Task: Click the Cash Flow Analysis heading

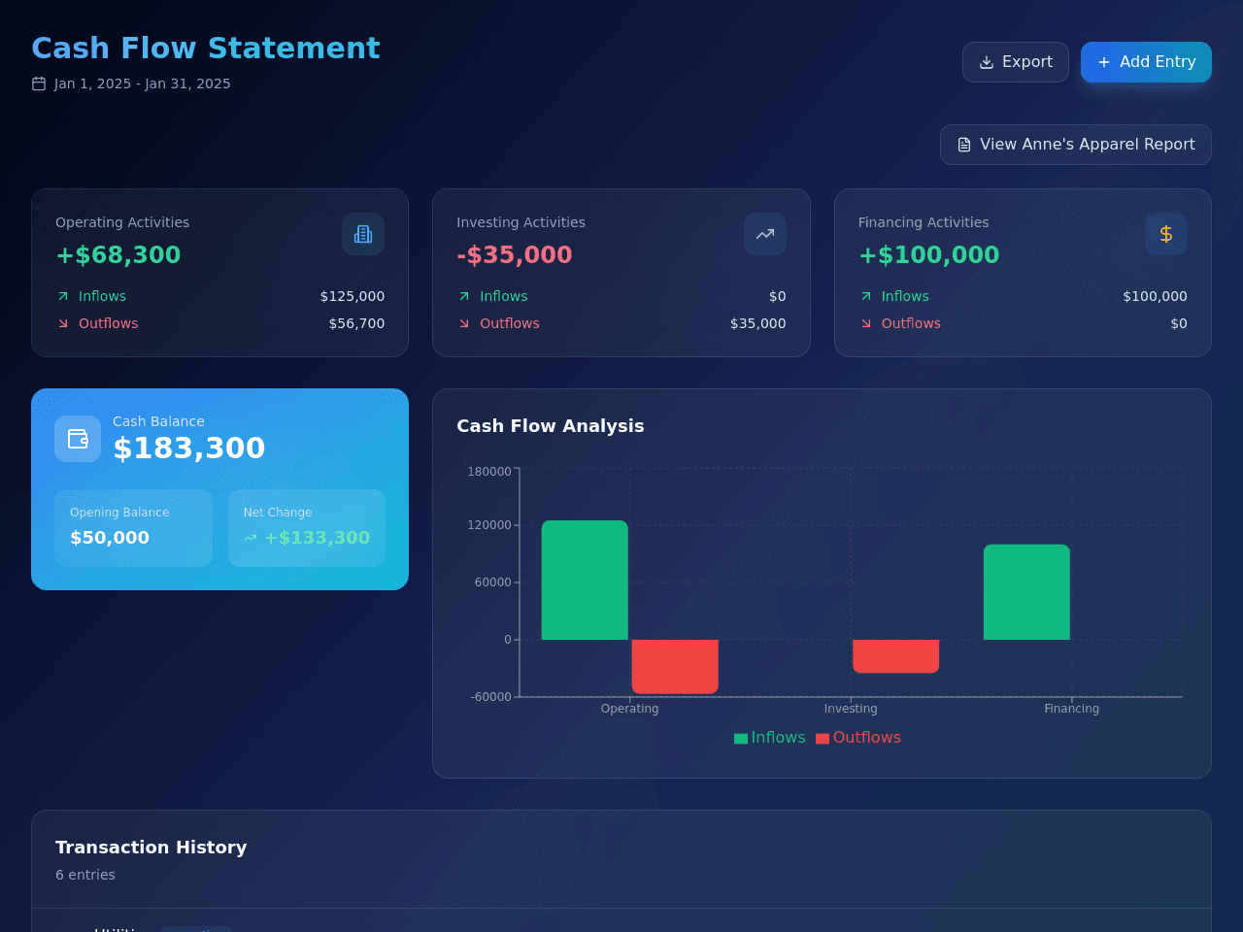Action: [551, 426]
